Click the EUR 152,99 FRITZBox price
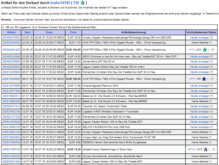This screenshot has height=165, width=219. click(73, 50)
